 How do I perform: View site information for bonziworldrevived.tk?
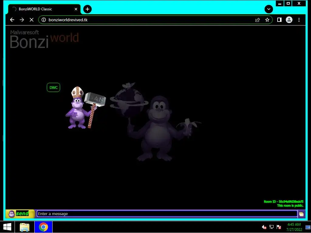(x=44, y=20)
